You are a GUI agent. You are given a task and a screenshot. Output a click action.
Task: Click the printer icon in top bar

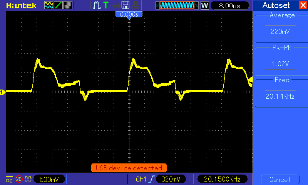pyautogui.click(x=136, y=5)
